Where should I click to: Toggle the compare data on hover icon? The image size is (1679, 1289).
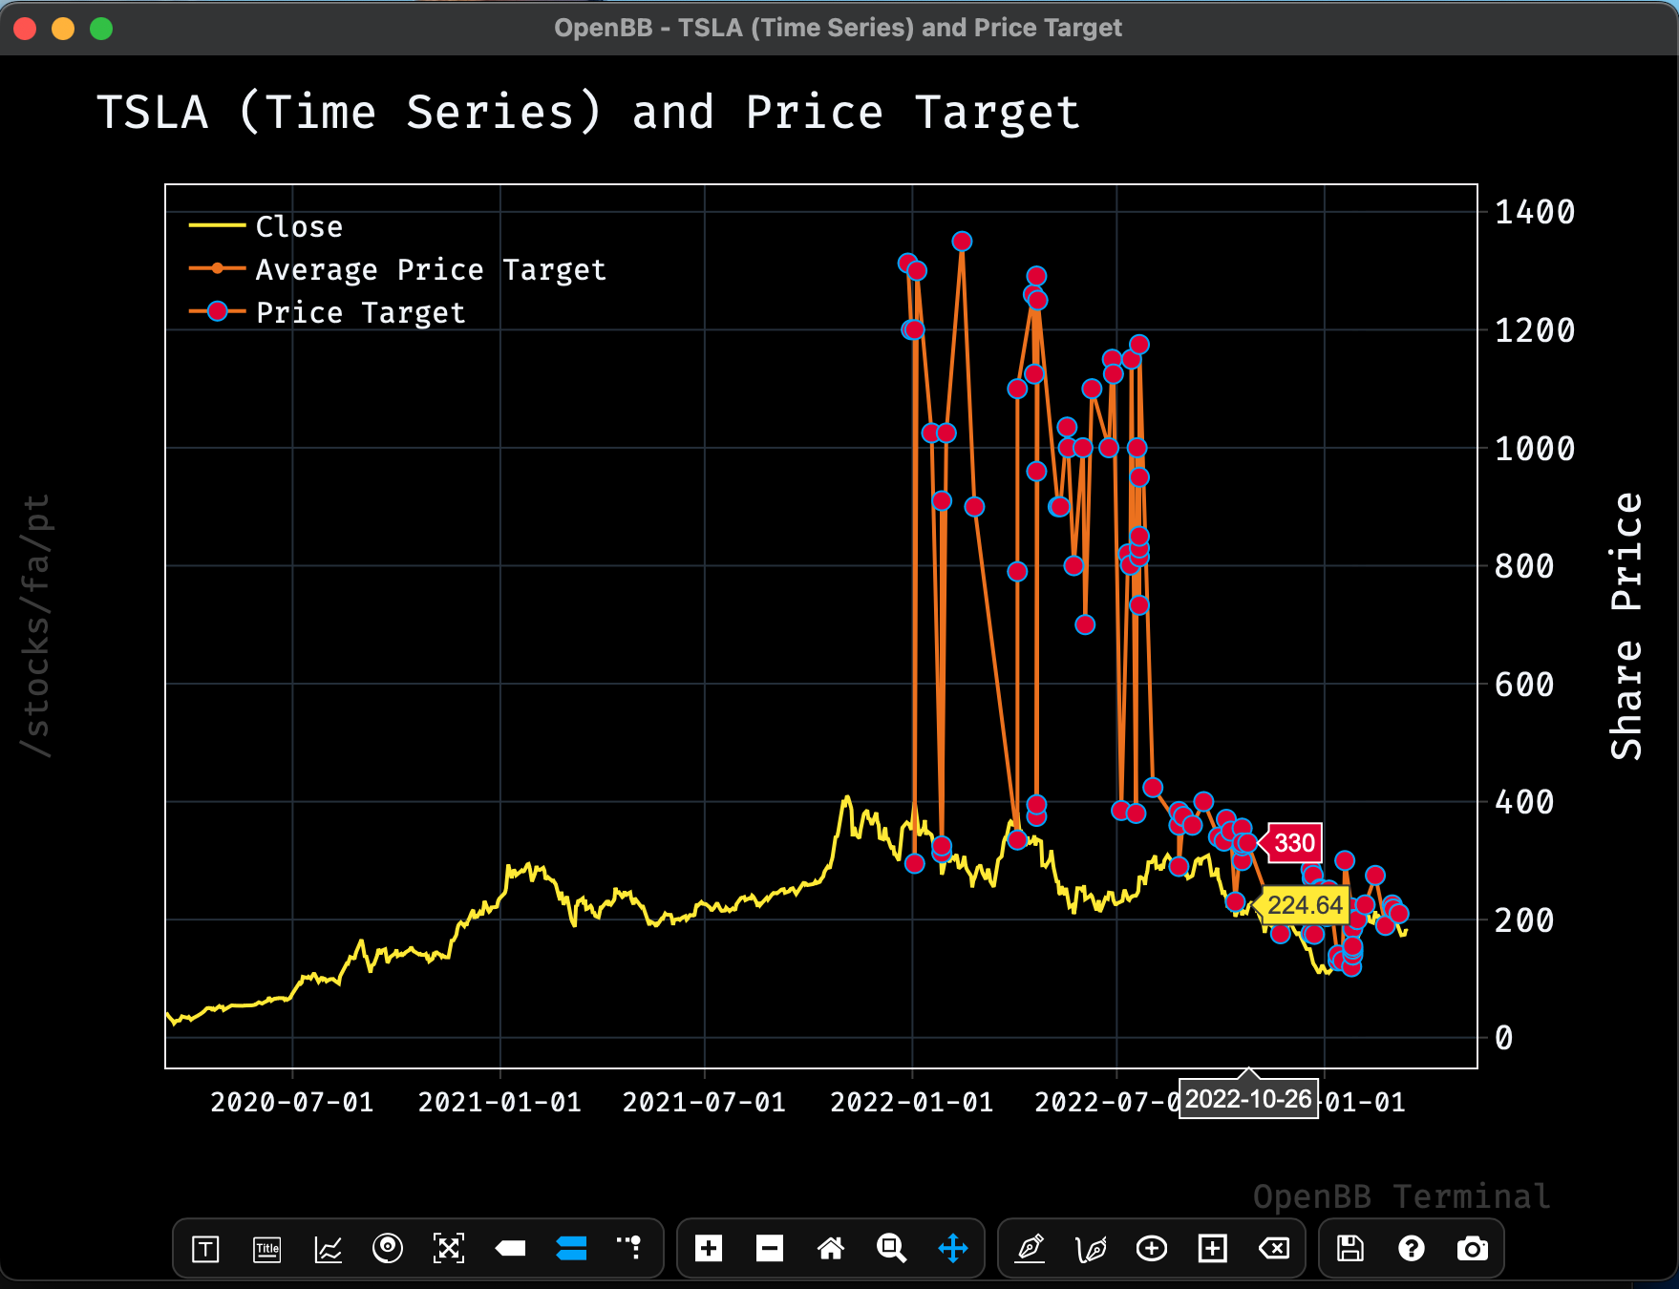click(571, 1248)
